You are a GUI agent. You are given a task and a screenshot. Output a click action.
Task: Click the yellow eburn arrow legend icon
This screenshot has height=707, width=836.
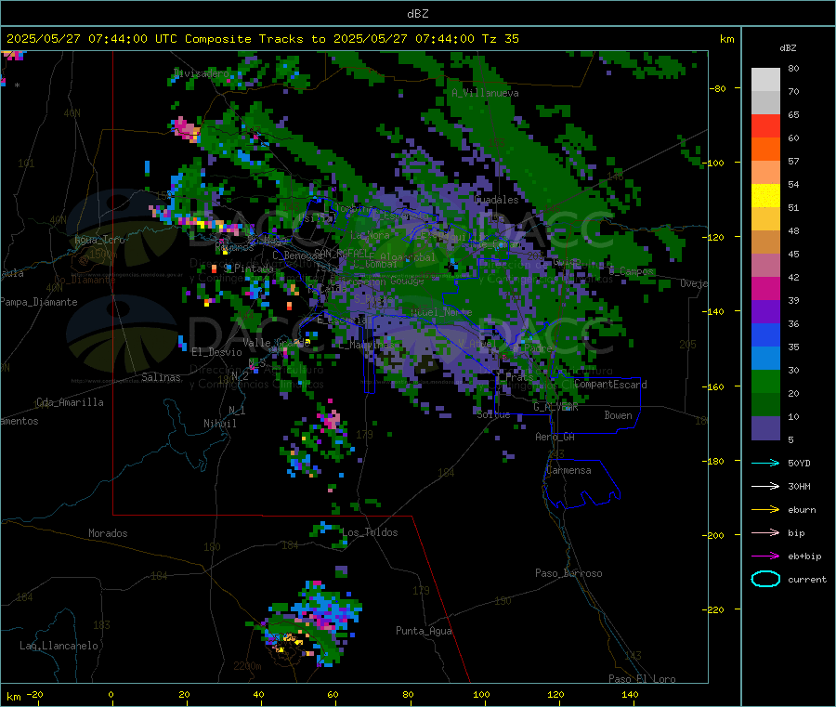tap(765, 510)
